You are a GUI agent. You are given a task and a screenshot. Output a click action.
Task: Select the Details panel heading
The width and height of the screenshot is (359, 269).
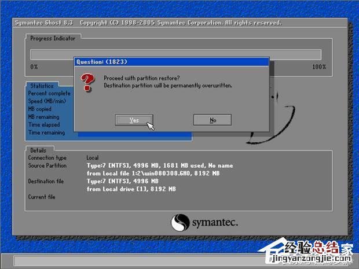(38, 150)
